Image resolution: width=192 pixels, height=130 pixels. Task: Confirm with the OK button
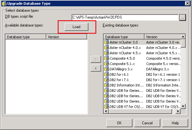[x=119, y=123]
